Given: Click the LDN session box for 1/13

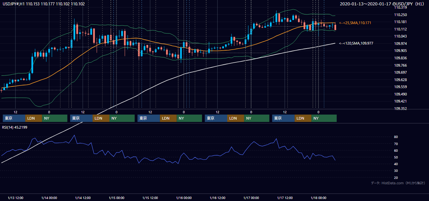Looking at the screenshot, I should pyautogui.click(x=34, y=118).
